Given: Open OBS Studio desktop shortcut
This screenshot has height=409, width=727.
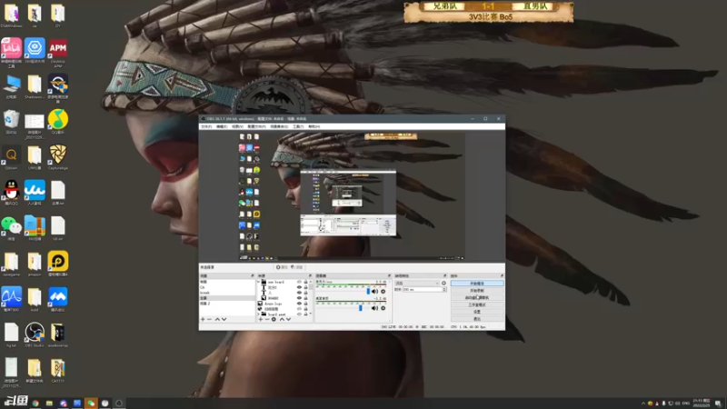Looking at the screenshot, I should (x=35, y=333).
